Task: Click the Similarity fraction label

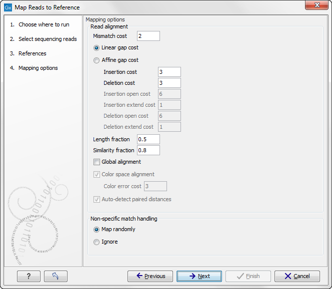Action: pos(113,150)
